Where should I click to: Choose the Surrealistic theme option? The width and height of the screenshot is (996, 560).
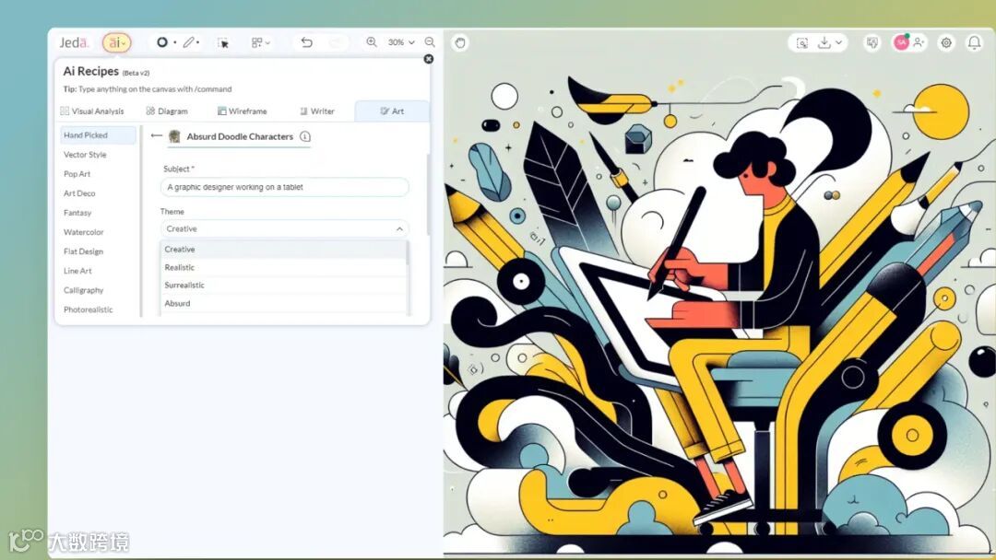tap(283, 286)
